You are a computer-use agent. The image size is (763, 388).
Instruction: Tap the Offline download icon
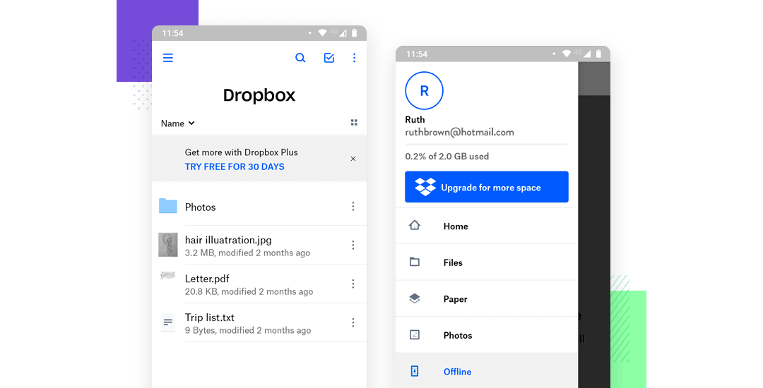[415, 371]
